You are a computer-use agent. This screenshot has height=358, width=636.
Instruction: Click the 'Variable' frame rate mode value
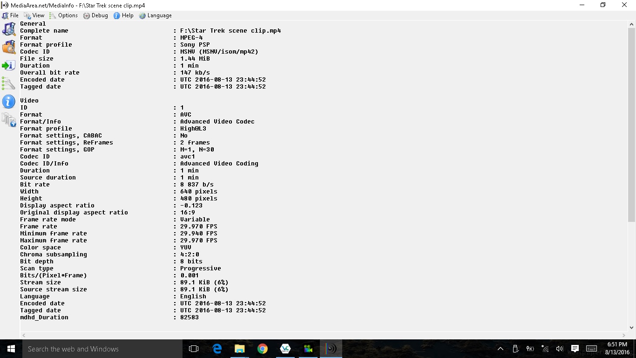[x=195, y=220]
